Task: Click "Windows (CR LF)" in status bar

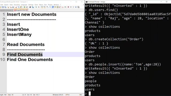Action: (x=58, y=95)
